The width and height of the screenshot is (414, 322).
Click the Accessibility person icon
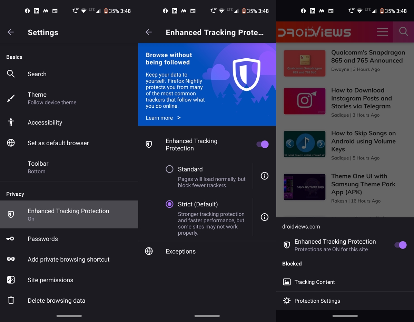click(11, 122)
